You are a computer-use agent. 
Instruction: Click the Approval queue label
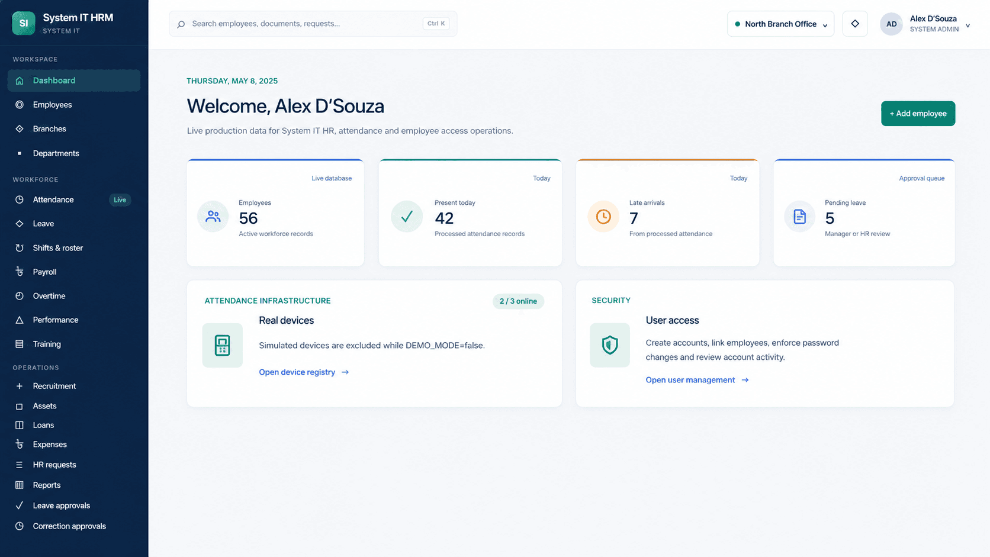pos(921,178)
